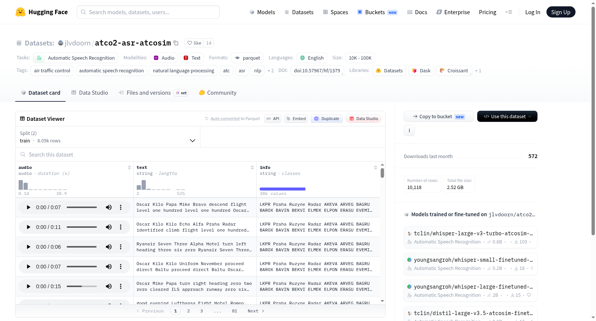596x321 pixels.
Task: Open the youngsangroh/whisper-large-finetuned model
Action: (x=470, y=290)
